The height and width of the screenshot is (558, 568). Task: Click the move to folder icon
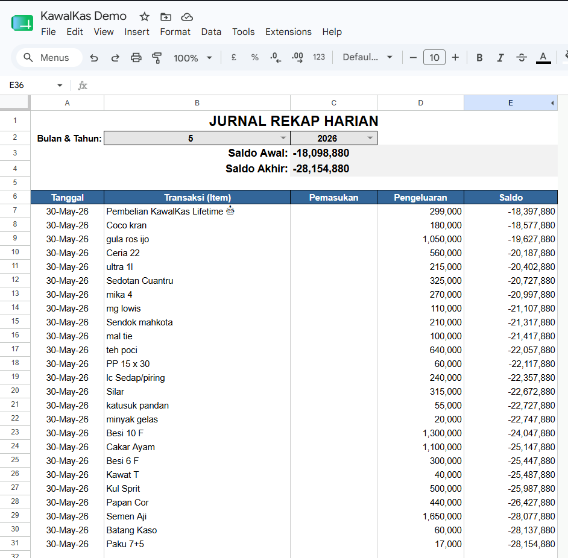166,17
